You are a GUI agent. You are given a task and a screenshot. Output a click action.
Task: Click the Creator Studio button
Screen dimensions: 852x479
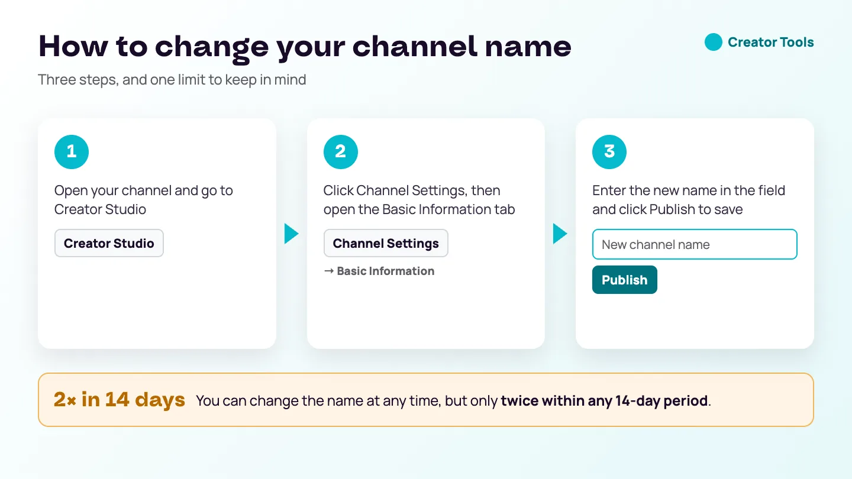pyautogui.click(x=109, y=243)
